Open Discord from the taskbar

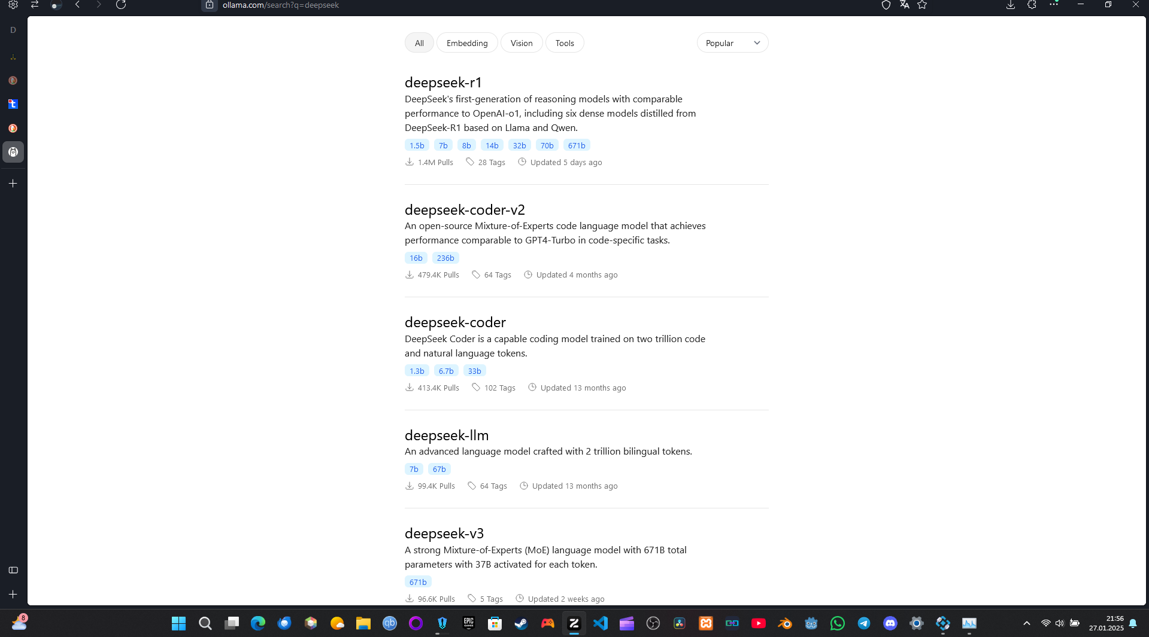890,623
